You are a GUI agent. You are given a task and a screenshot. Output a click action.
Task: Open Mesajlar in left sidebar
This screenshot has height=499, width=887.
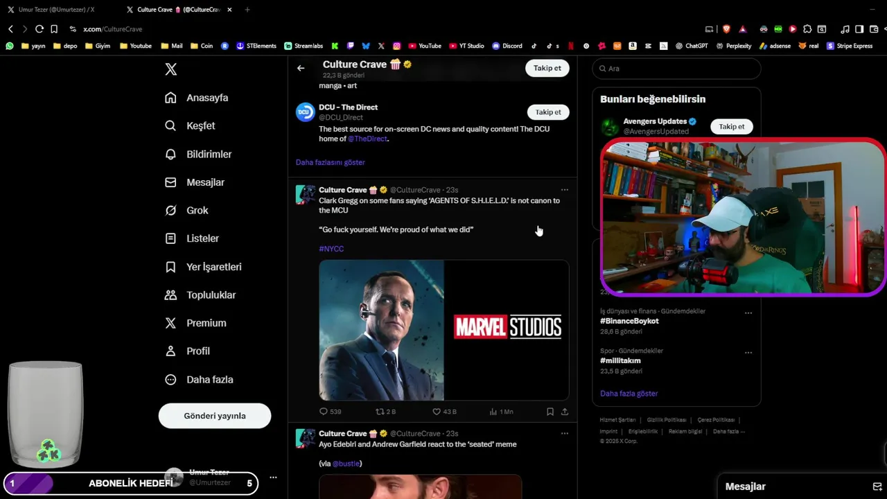pos(195,182)
